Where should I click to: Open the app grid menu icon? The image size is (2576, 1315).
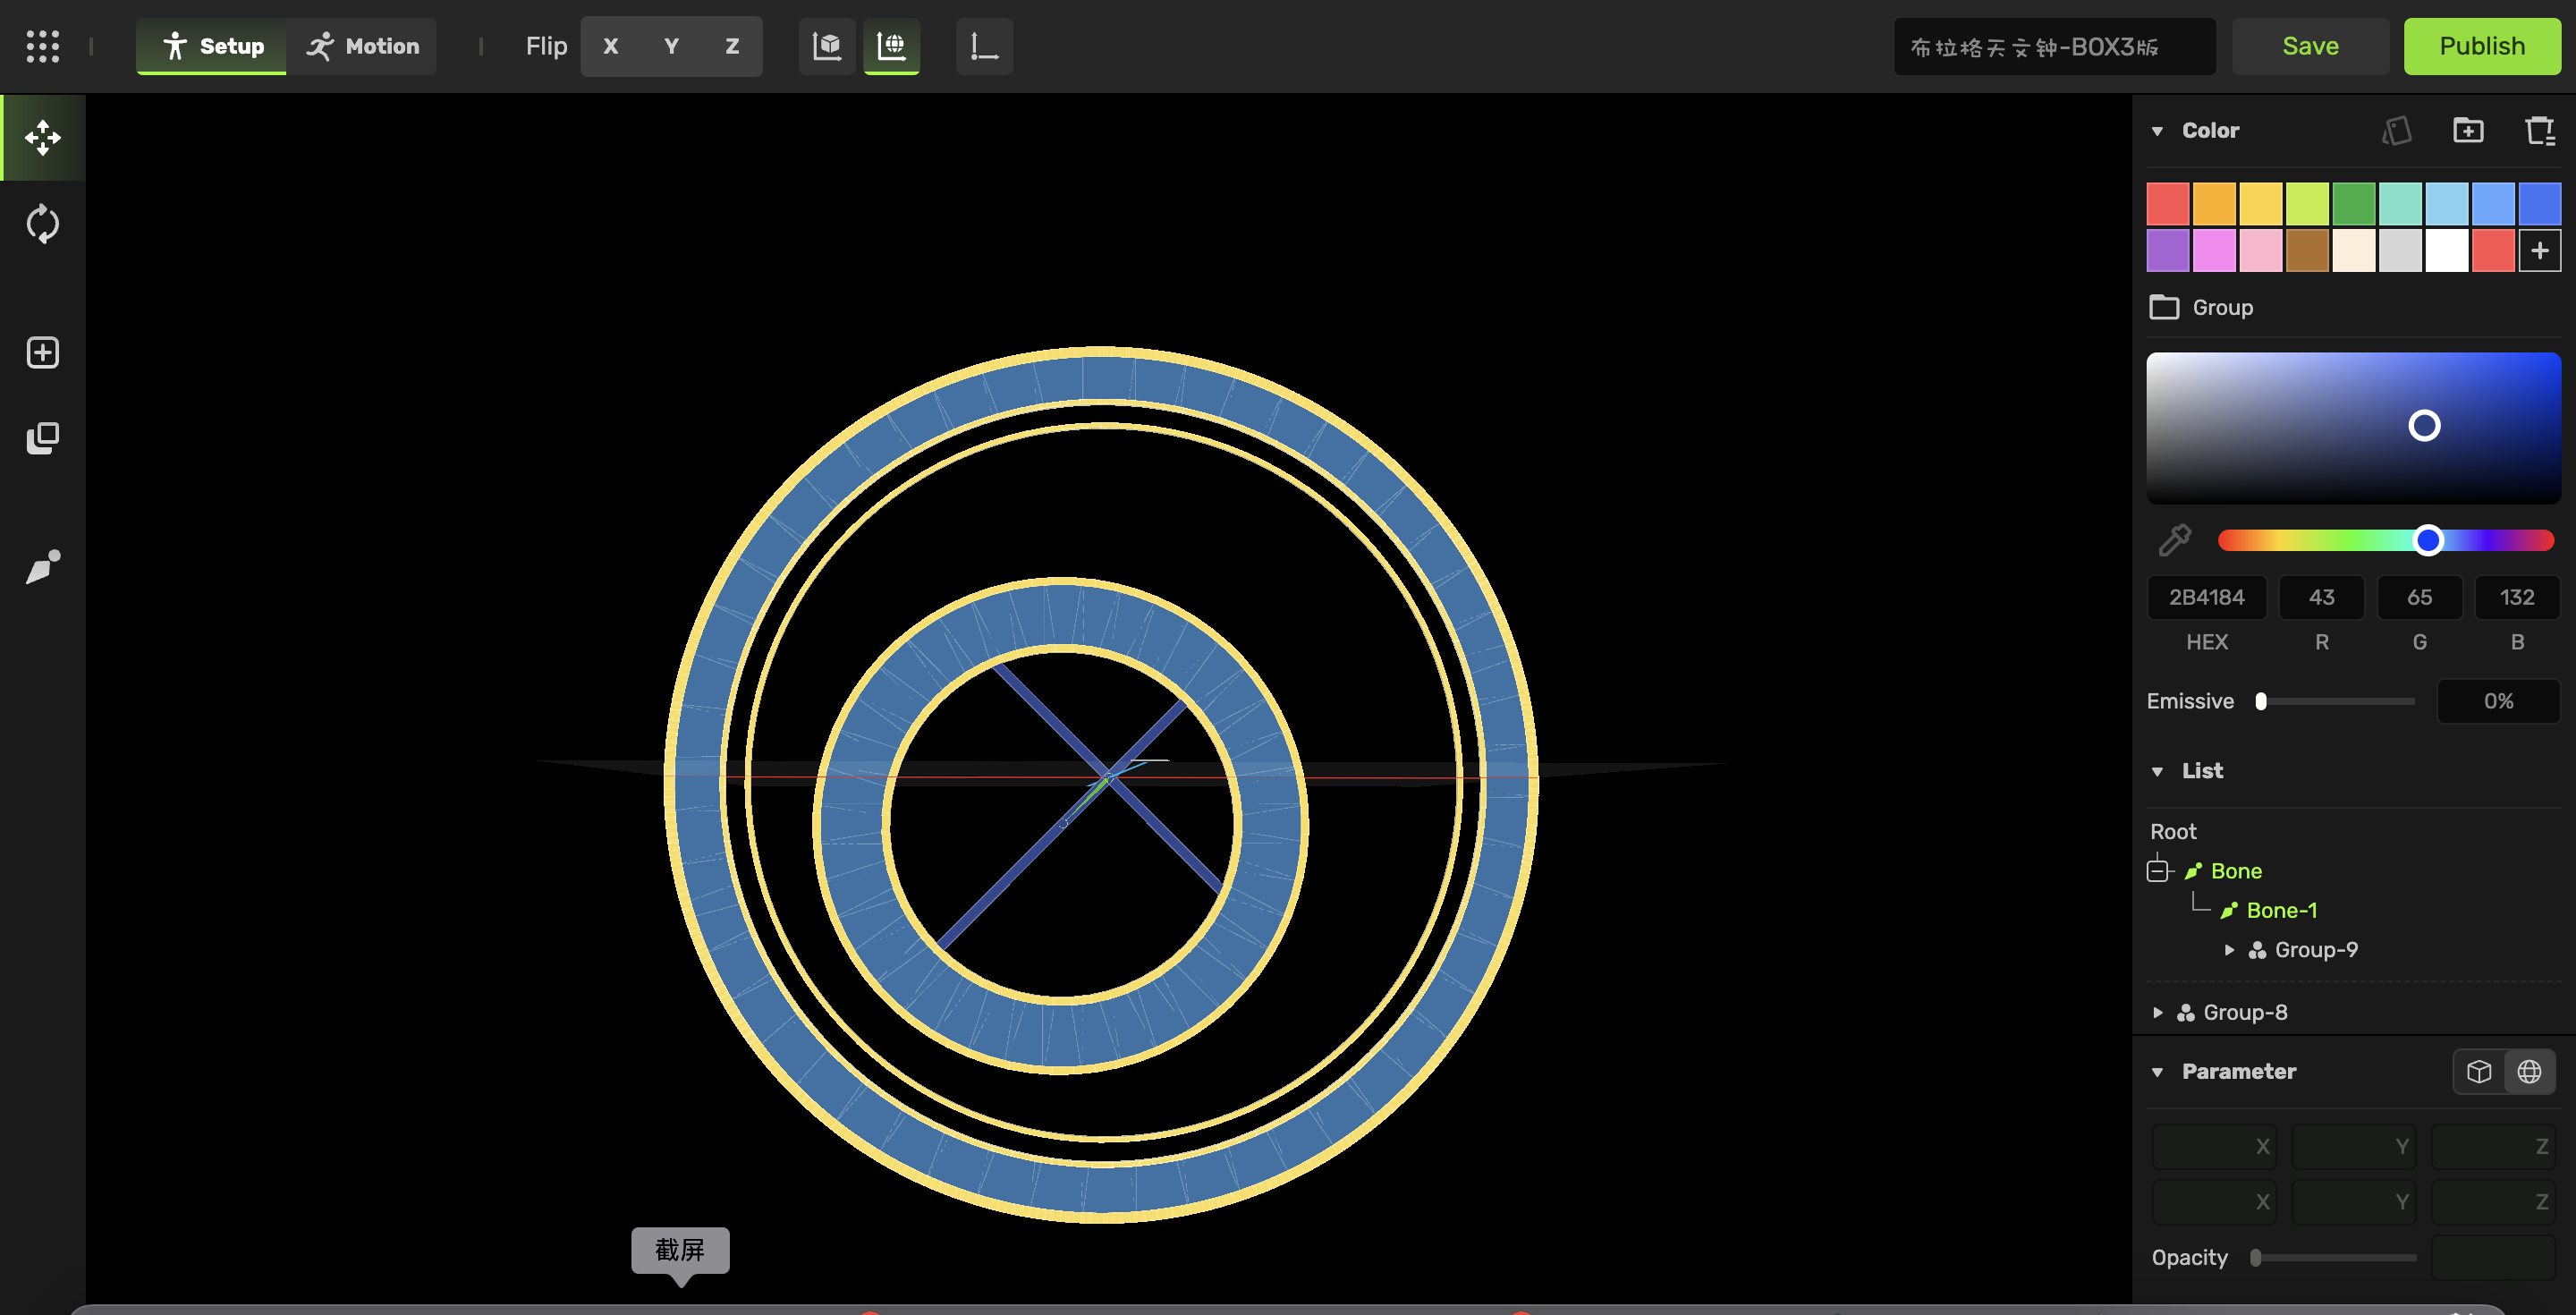(42, 46)
